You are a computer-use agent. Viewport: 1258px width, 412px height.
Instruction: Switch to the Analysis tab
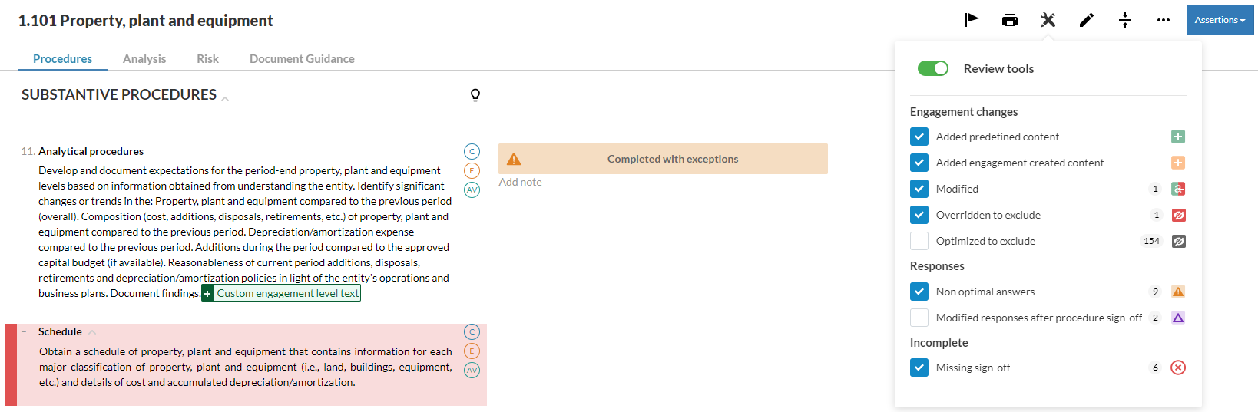144,59
